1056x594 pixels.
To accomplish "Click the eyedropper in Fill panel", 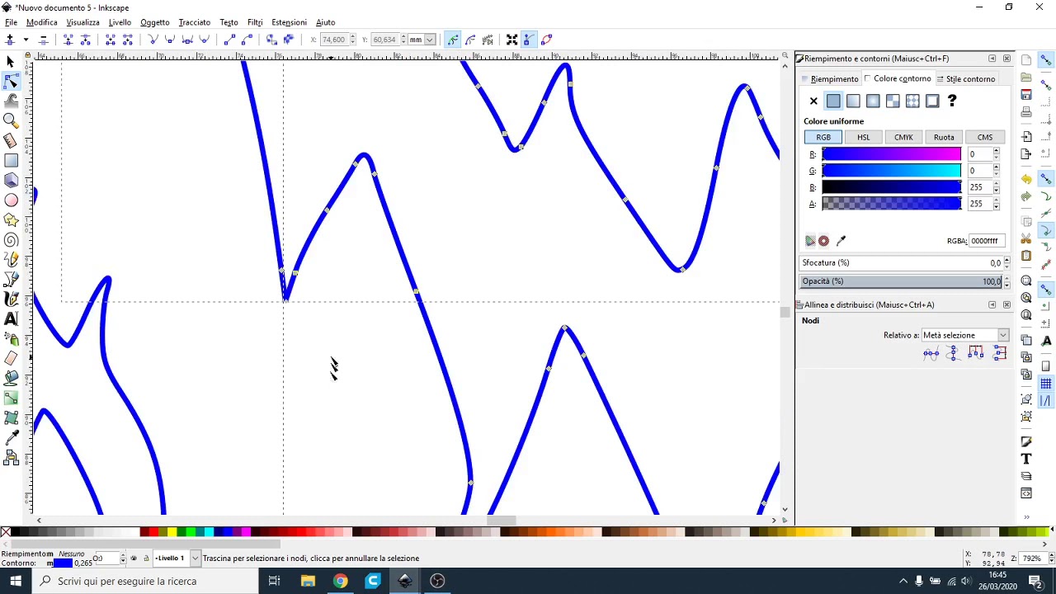I will (x=841, y=241).
